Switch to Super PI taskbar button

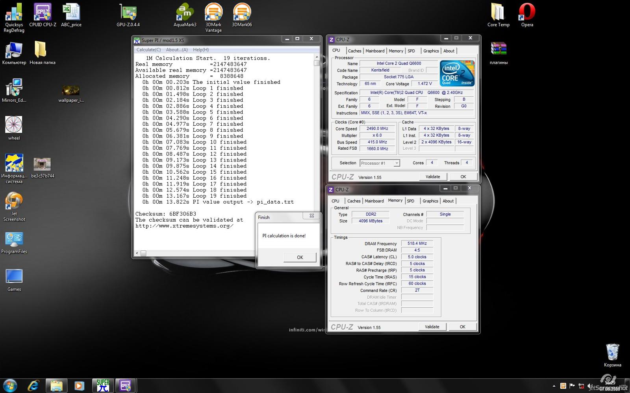point(103,386)
